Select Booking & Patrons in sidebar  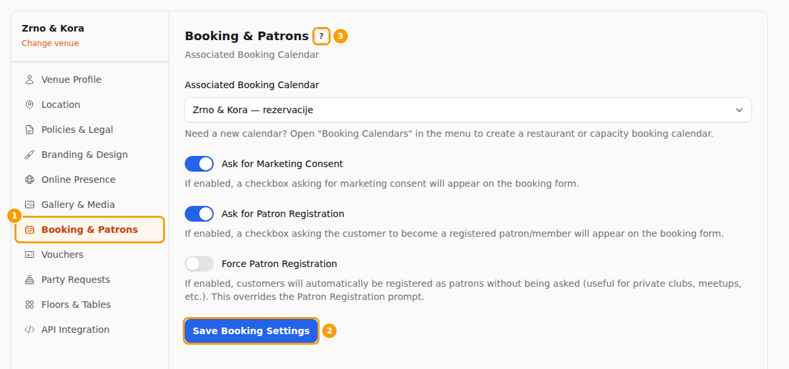click(x=89, y=230)
